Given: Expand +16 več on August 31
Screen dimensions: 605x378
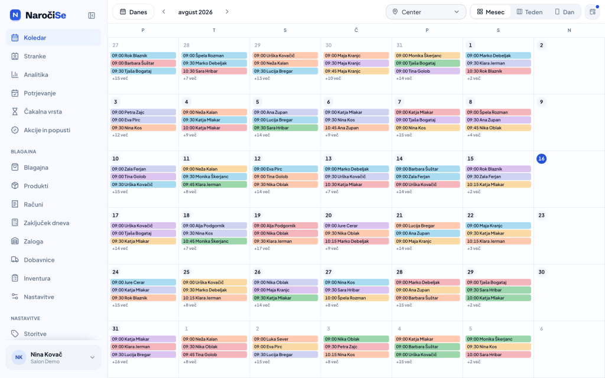Looking at the screenshot, I should pos(120,362).
